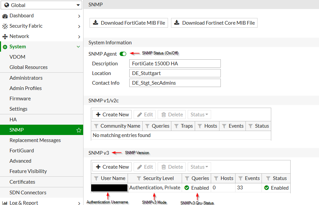Expand the Log & Report chevron
The image size is (319, 205).
point(79,203)
